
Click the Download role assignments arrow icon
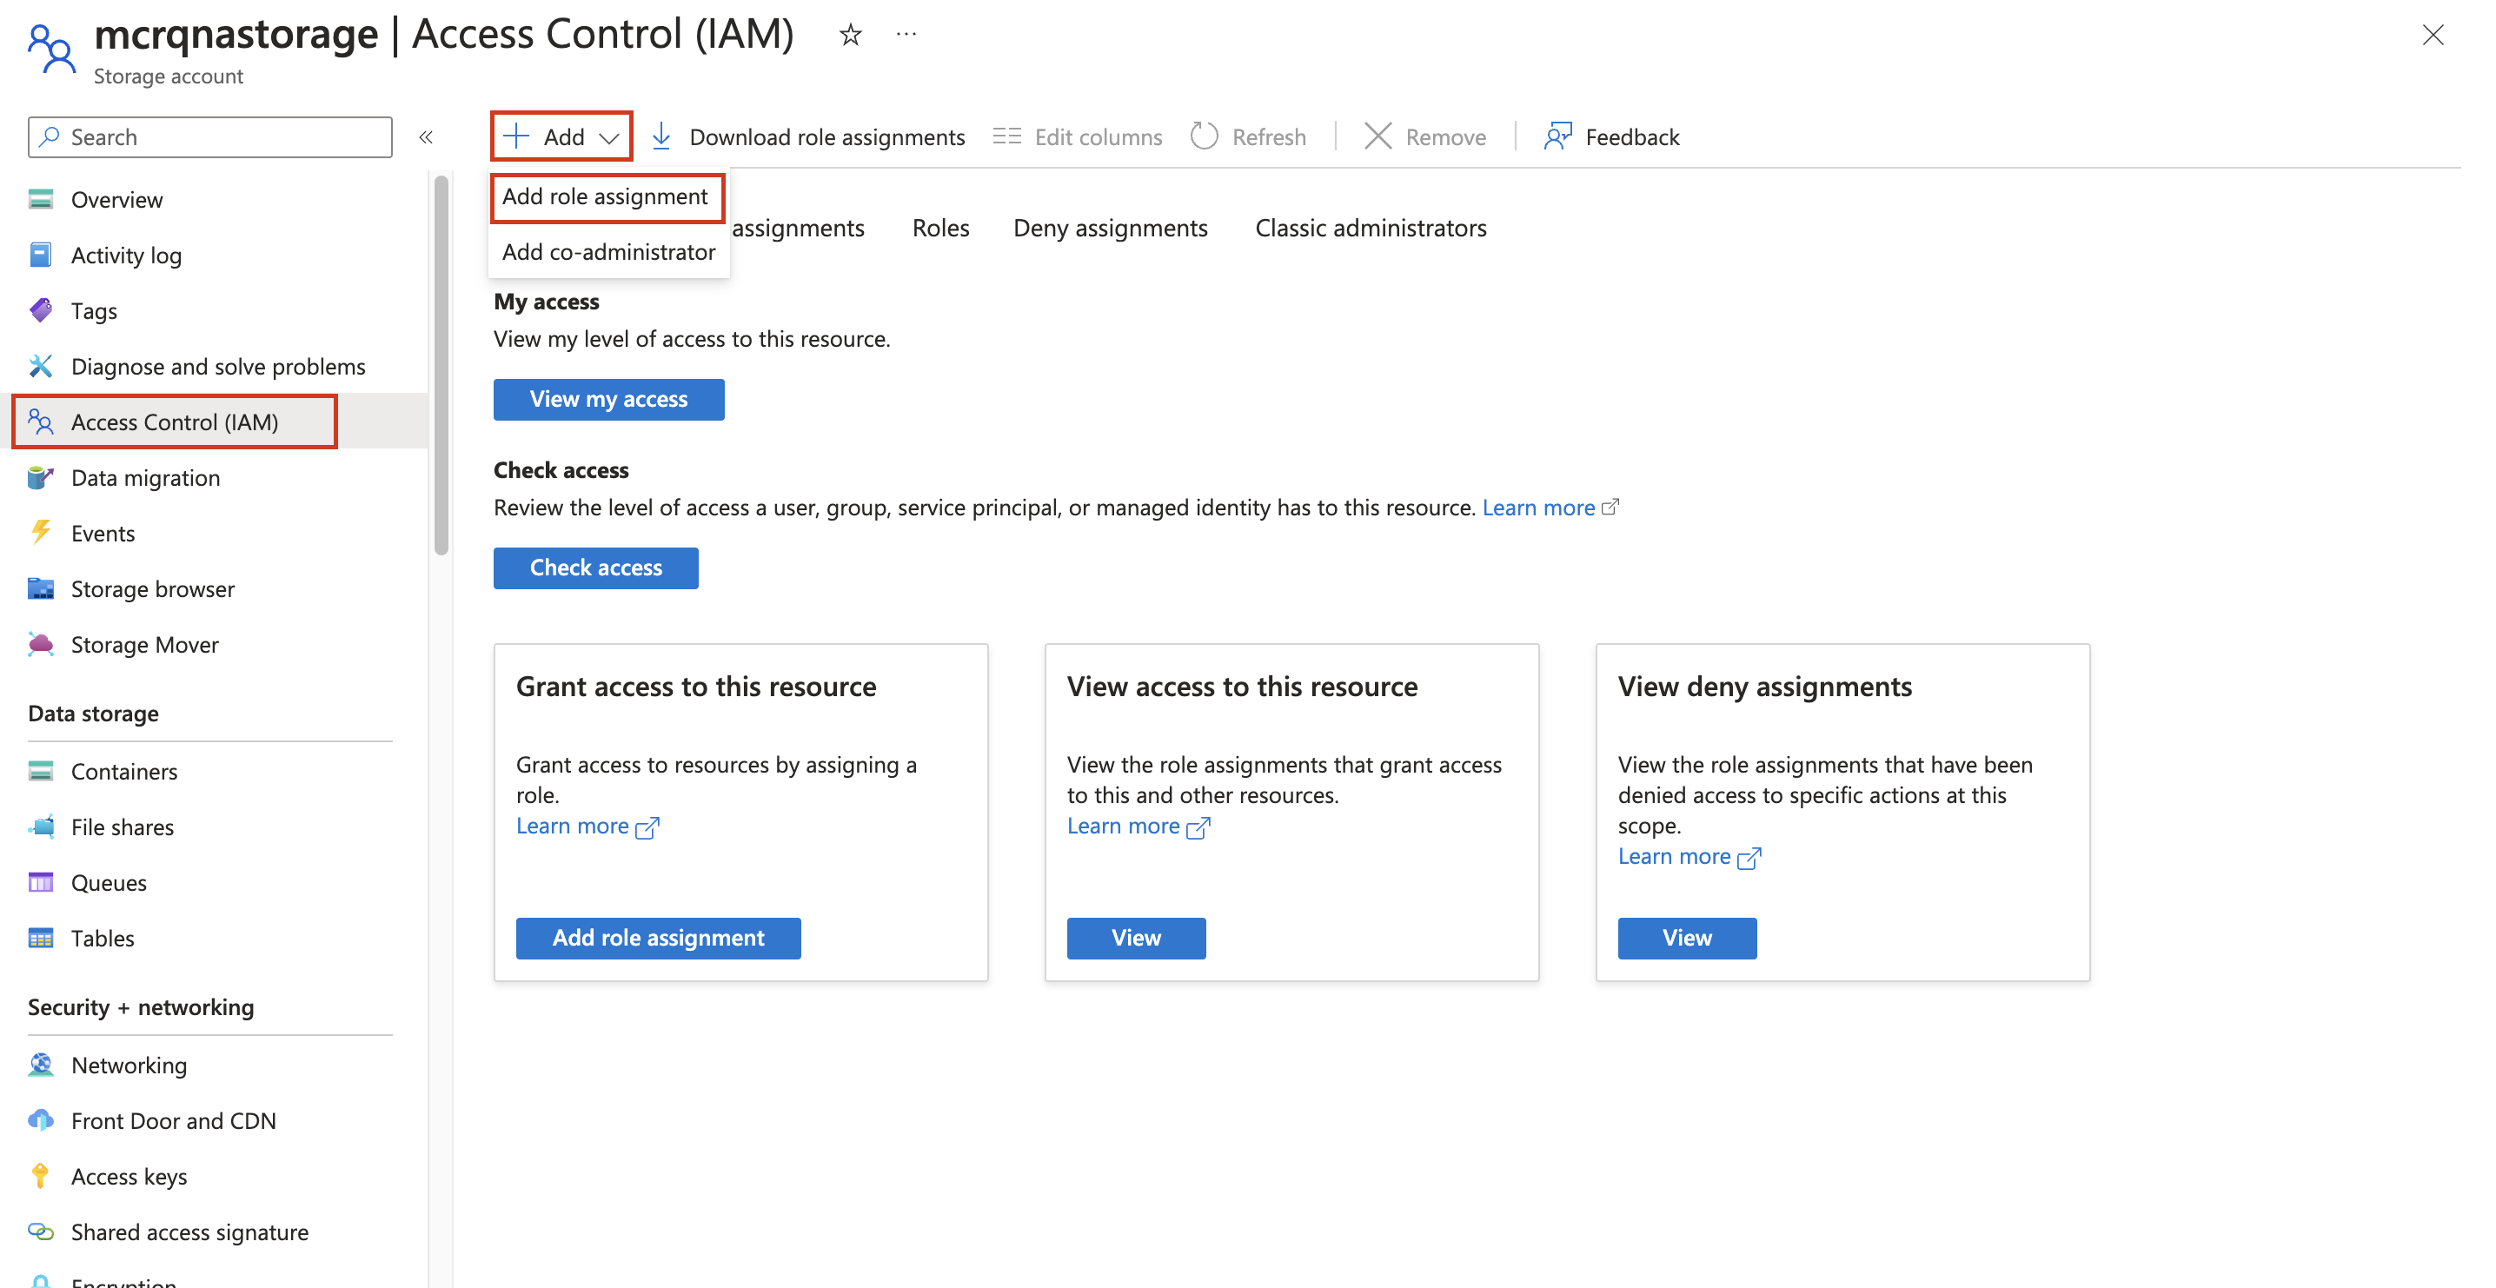coord(661,136)
